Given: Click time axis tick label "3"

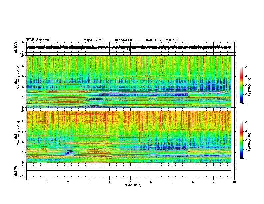Looking at the screenshot, I should (89, 182).
